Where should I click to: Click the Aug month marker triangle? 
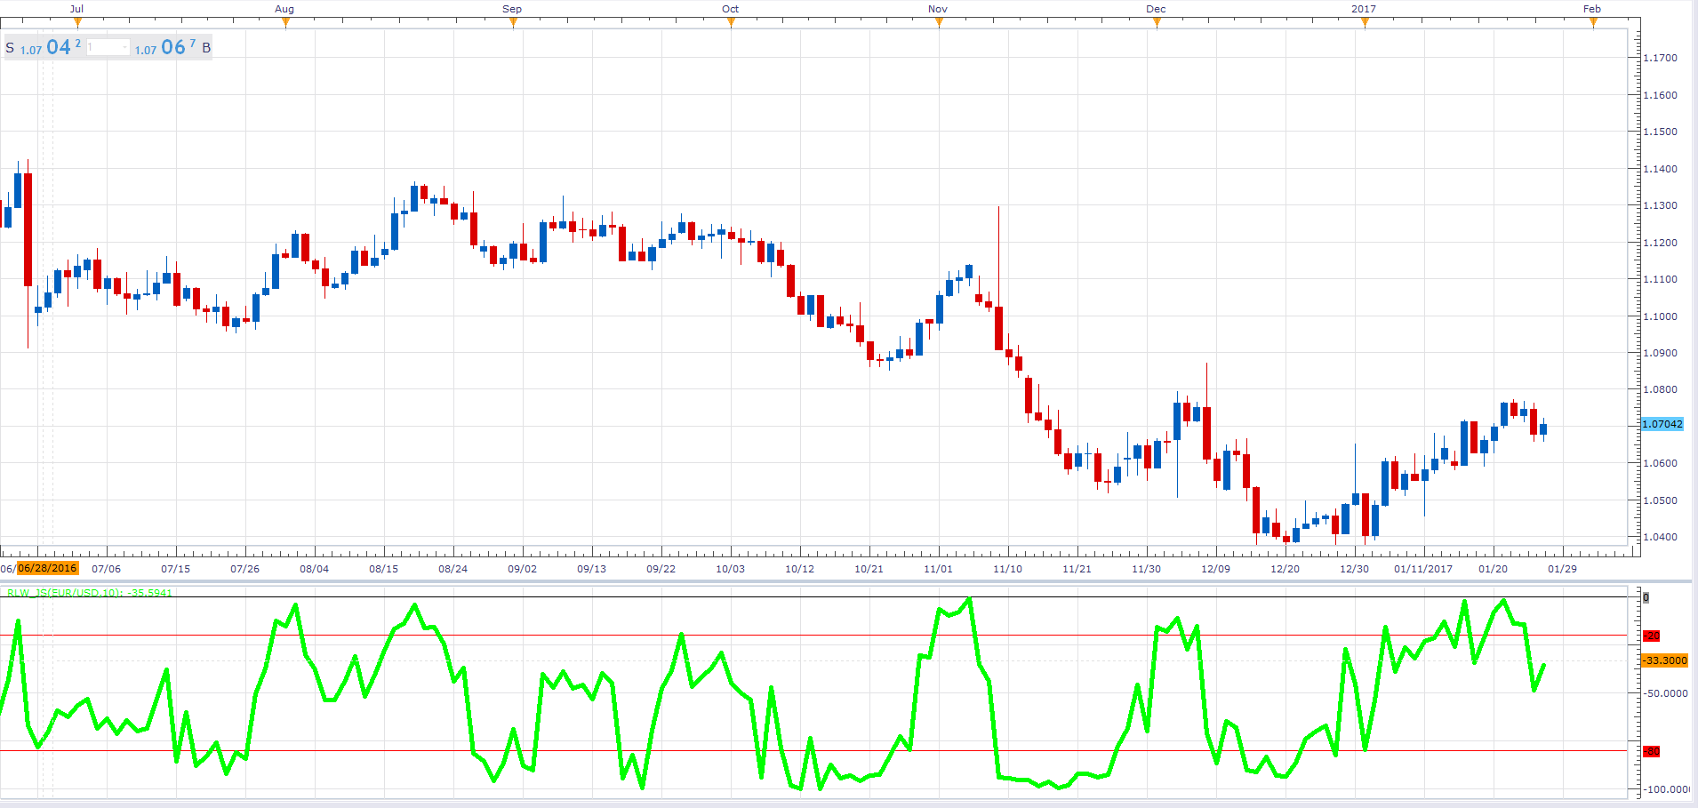285,23
